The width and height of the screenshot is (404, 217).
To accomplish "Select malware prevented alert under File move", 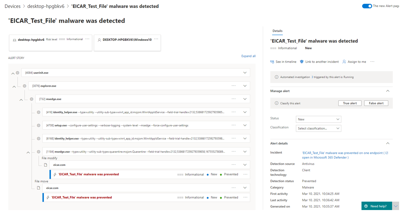I will (81, 197).
